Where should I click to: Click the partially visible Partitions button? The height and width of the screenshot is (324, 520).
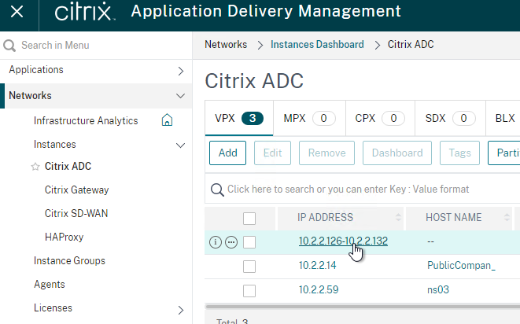tap(504, 153)
